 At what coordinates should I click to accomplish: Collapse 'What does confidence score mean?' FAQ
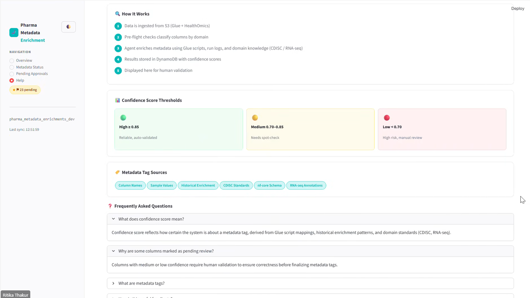coord(310,219)
